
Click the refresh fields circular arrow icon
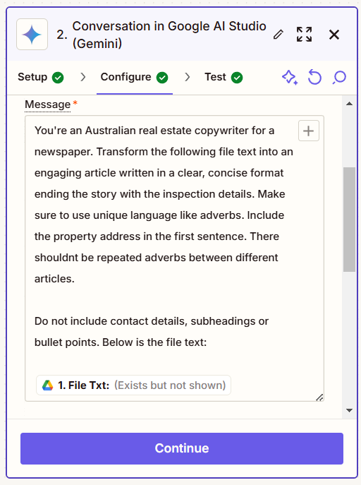click(x=314, y=78)
